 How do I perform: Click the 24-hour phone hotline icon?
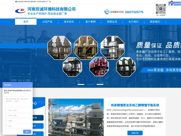pyautogui.click(x=107, y=12)
